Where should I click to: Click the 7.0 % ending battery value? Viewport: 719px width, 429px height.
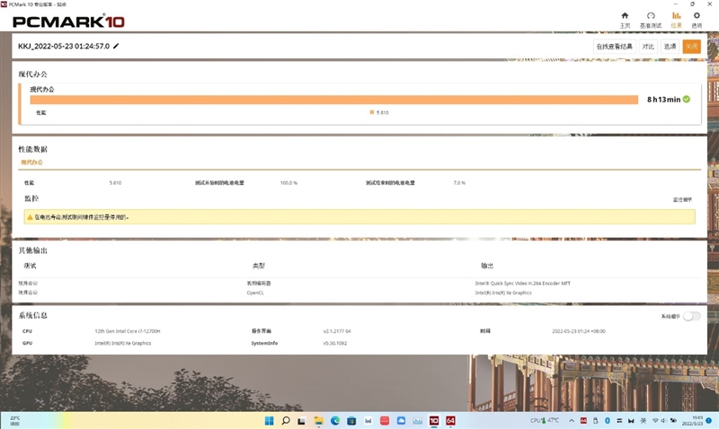point(459,183)
